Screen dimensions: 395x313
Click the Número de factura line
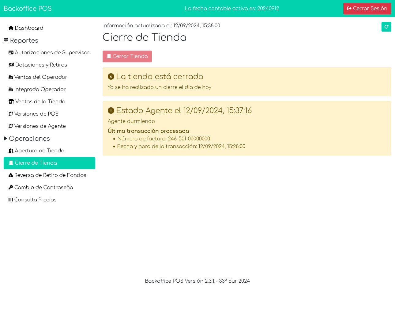[164, 139]
